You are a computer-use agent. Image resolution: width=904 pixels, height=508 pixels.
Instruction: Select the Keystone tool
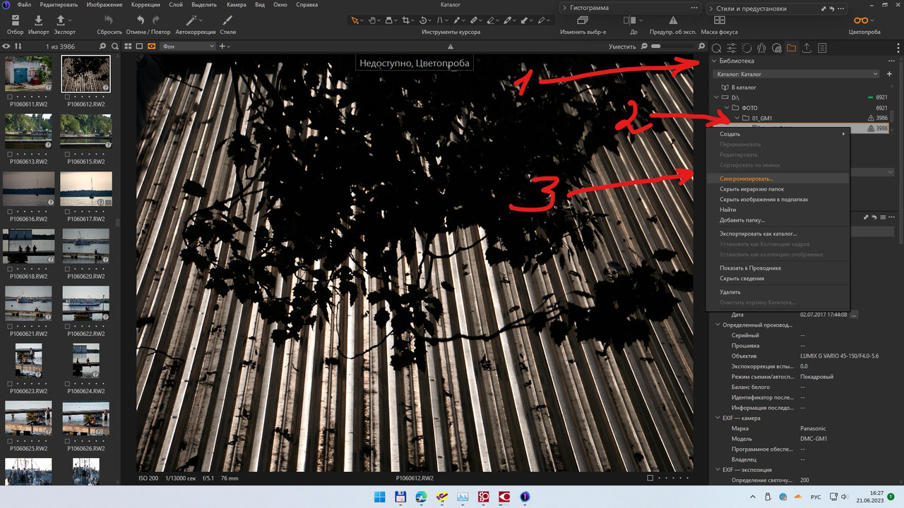tap(439, 20)
